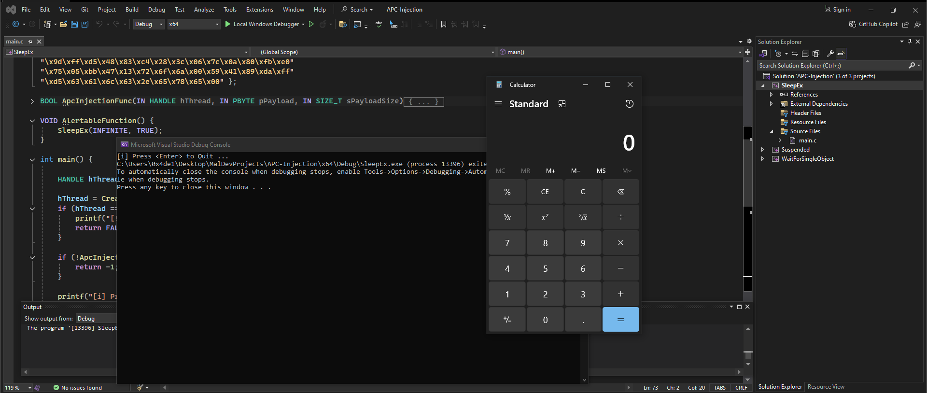
Task: Open the Analyze menu
Action: (204, 10)
